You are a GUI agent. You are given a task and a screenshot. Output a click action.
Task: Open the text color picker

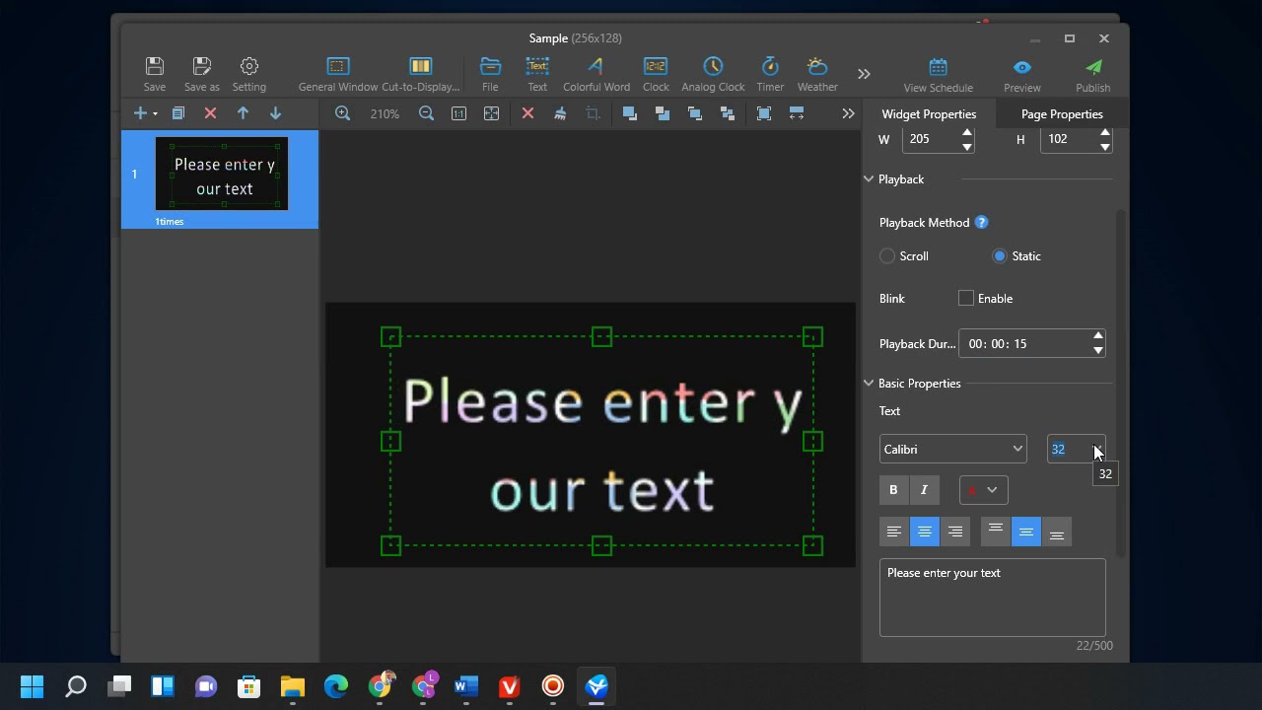click(x=983, y=490)
